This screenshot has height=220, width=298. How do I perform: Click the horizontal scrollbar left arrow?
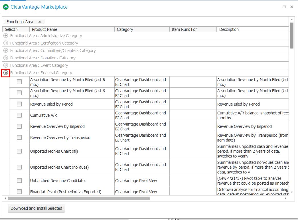point(5,198)
